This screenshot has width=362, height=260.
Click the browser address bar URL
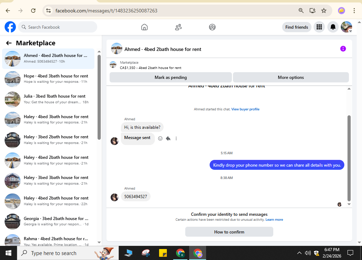(x=106, y=11)
